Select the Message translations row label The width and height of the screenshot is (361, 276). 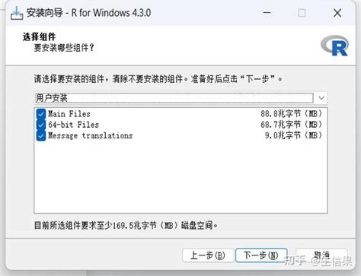click(x=91, y=136)
